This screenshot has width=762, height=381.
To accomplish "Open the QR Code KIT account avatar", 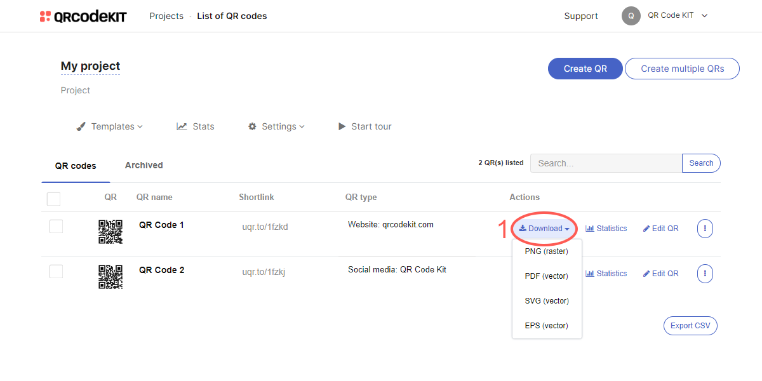I will pyautogui.click(x=631, y=15).
